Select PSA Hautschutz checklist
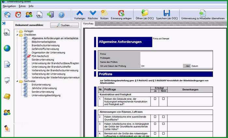This screenshot has width=228, height=138. tap(40, 56)
